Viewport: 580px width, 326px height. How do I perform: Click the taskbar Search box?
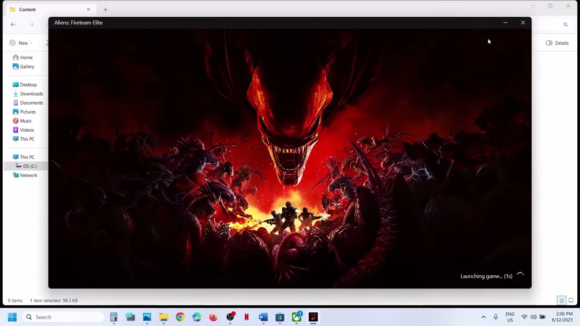(x=63, y=317)
